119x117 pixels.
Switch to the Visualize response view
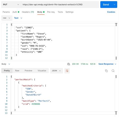click(x=42, y=71)
